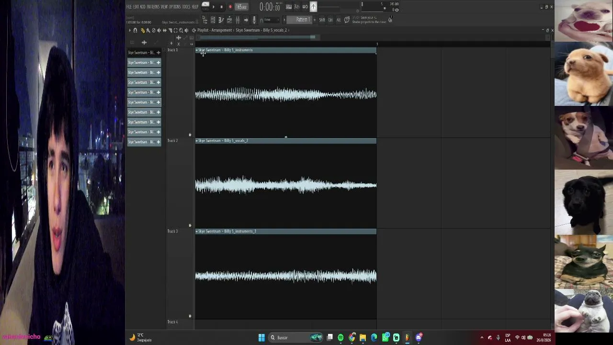Arm recording with the red record button
Viewport: 613px width, 345px height.
230,7
